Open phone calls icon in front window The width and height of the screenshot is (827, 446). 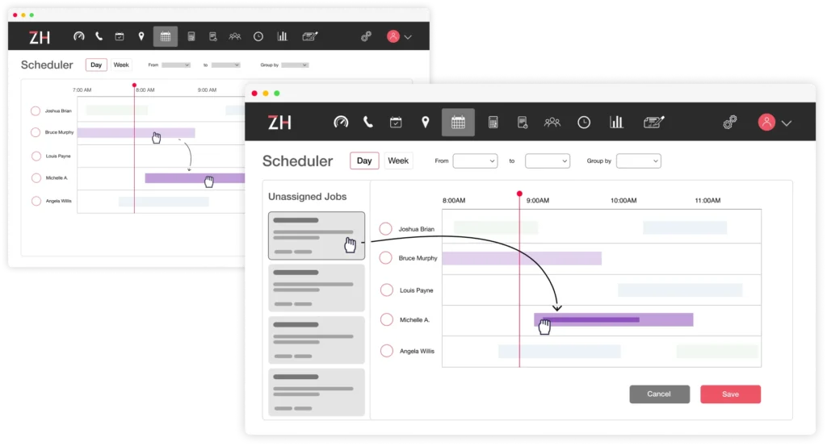click(368, 122)
